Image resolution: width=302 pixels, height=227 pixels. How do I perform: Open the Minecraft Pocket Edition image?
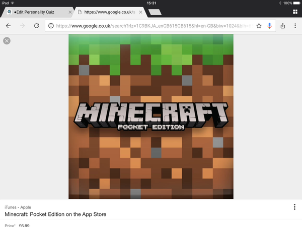151,117
